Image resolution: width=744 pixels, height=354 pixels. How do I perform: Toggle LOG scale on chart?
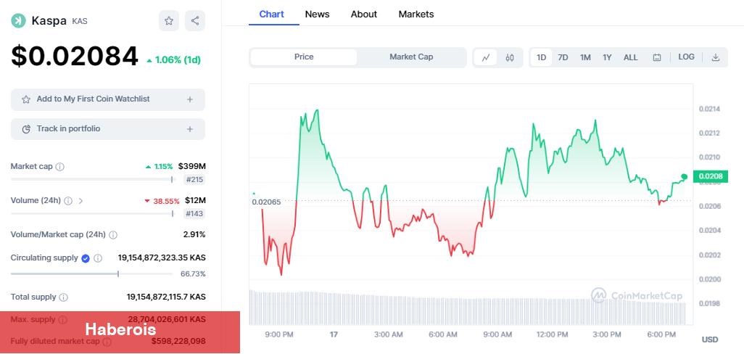(686, 57)
